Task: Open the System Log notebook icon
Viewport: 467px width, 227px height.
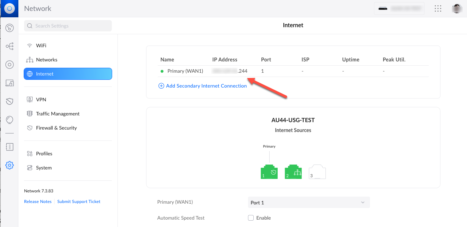Action: 10,147
